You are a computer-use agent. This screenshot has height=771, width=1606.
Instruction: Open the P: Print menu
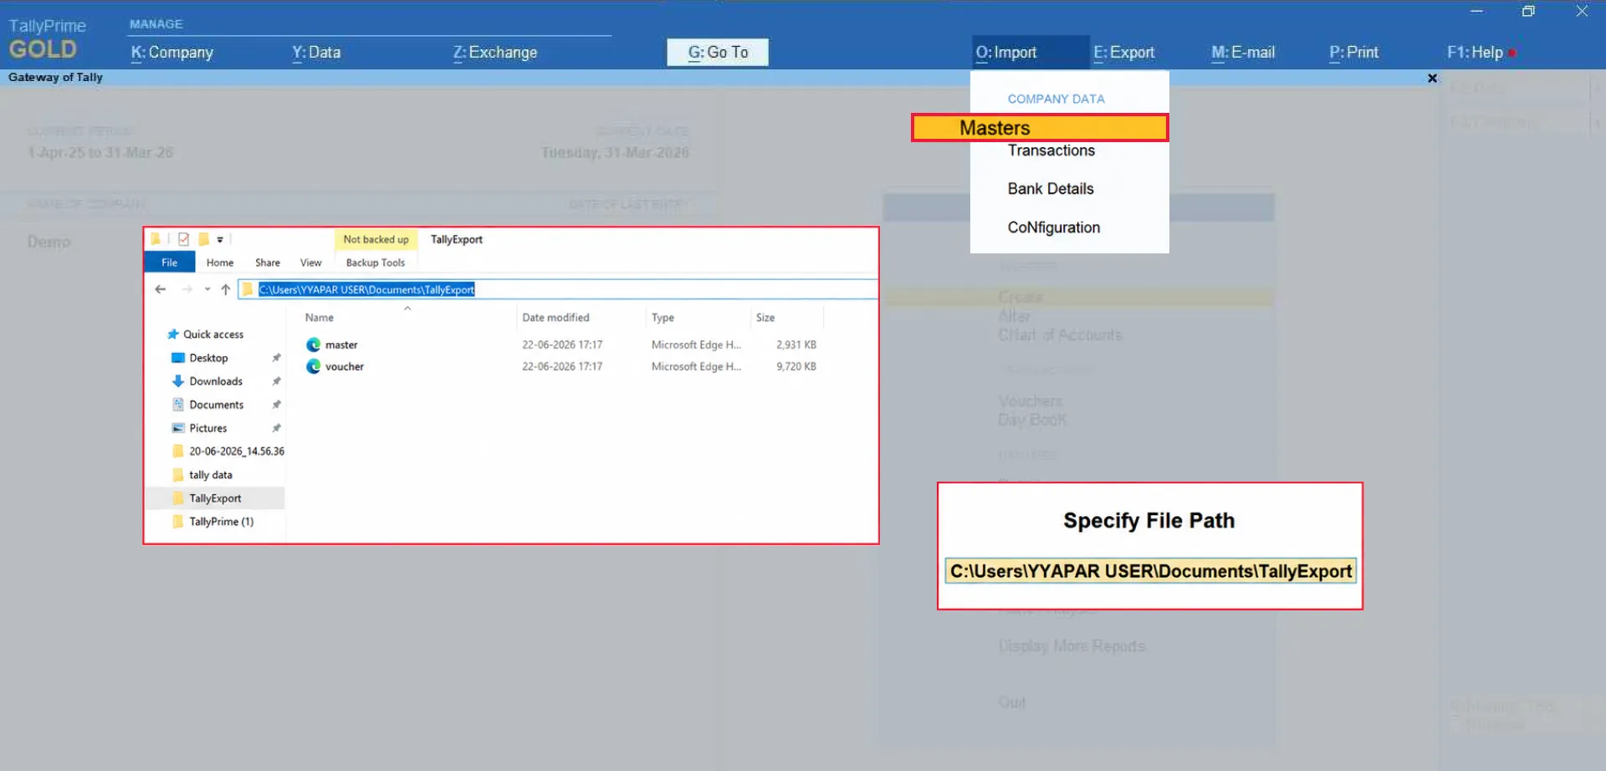coord(1353,52)
